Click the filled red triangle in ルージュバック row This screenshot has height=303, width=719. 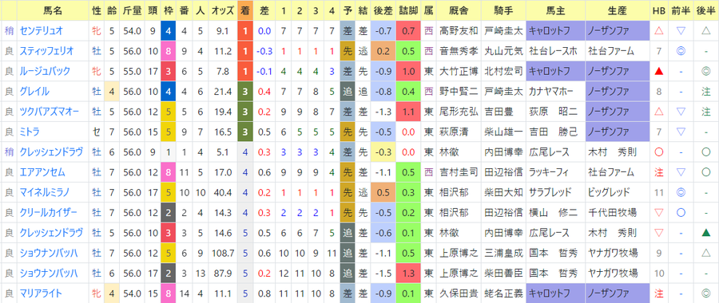pyautogui.click(x=658, y=72)
